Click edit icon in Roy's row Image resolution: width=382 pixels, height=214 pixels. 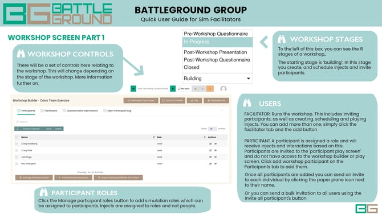pos(210,164)
